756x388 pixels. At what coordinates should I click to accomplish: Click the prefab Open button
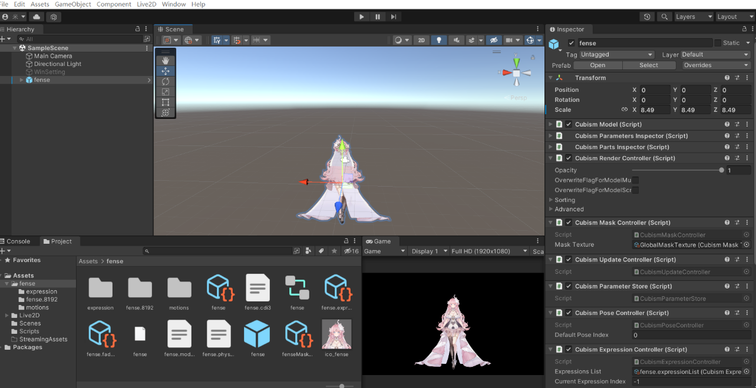pyautogui.click(x=597, y=65)
